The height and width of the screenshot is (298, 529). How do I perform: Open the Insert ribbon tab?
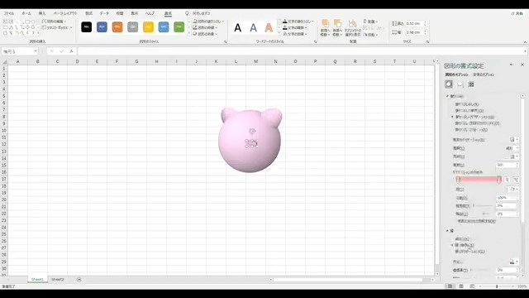pyautogui.click(x=42, y=13)
